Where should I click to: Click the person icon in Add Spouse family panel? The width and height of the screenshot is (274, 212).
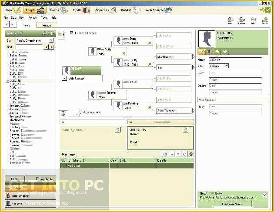118,129
